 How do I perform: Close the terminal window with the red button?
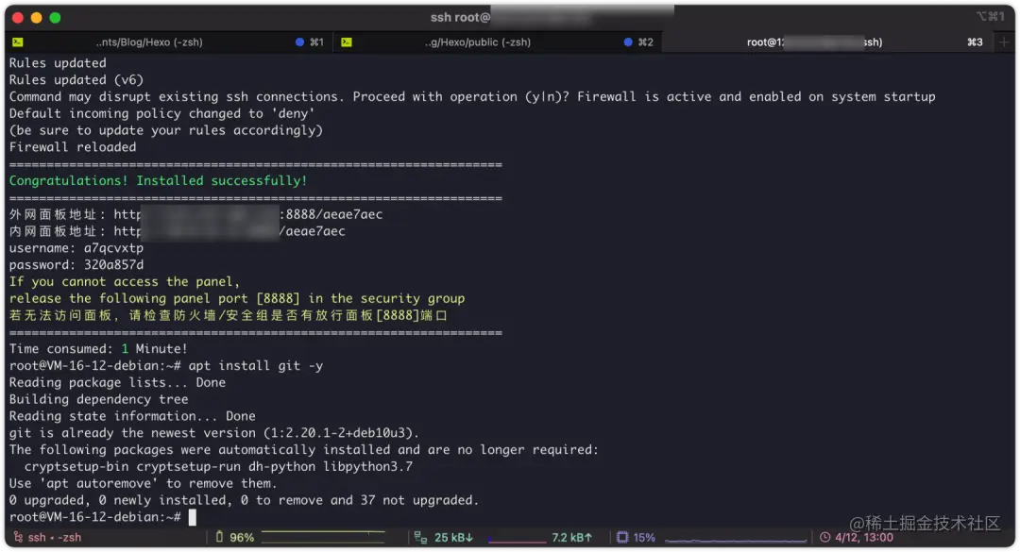pos(18,18)
